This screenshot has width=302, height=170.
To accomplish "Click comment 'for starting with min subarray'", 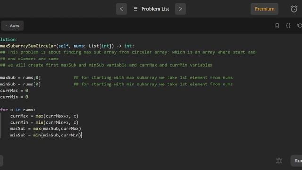I will click(x=153, y=84).
